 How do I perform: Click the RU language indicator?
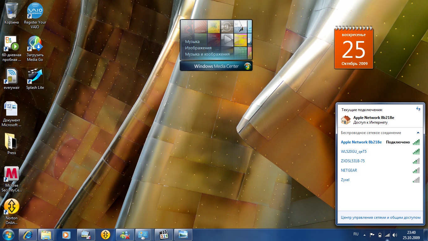(356, 234)
